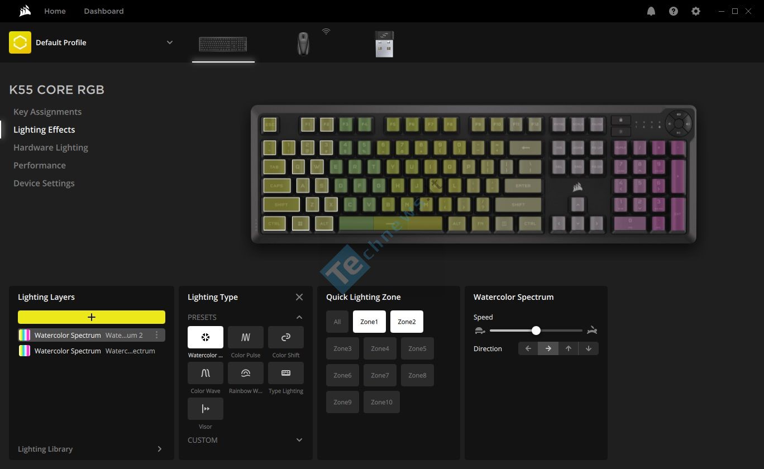Click the second layer's rainbow swatch icon
Screen dimensions: 764x469
25,351
